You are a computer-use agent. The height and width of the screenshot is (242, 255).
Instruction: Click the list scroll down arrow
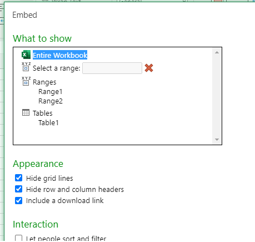click(x=217, y=140)
